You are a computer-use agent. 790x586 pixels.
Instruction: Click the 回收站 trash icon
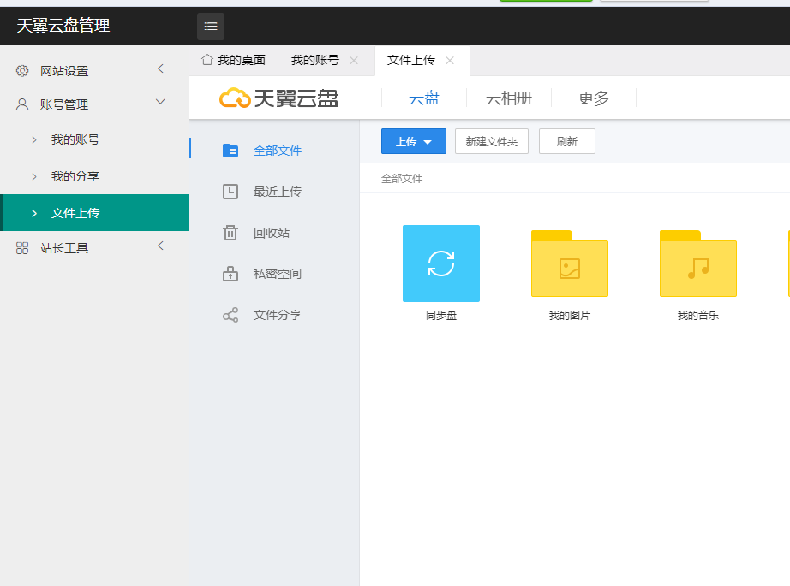pos(230,233)
